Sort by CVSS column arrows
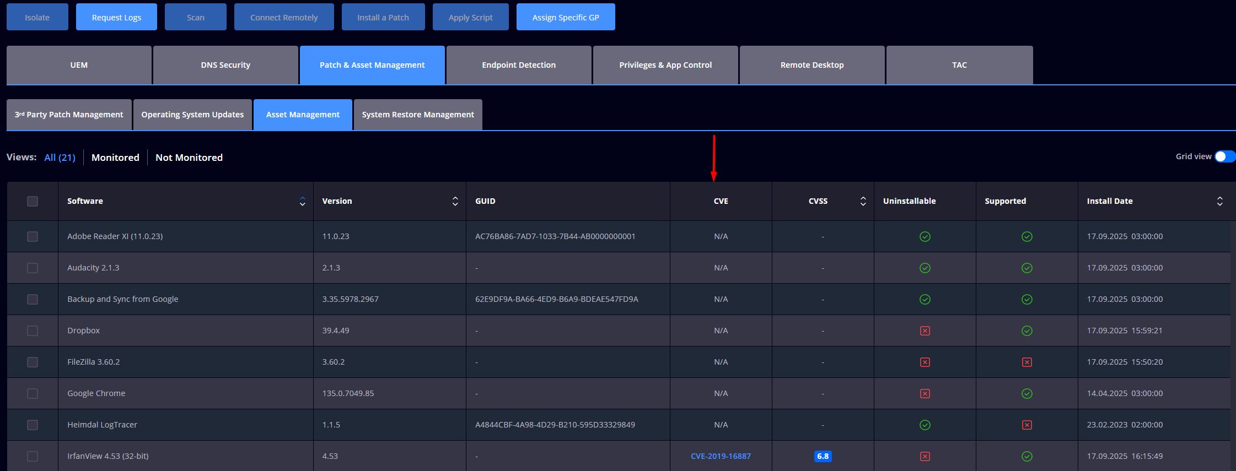Image resolution: width=1236 pixels, height=471 pixels. click(863, 201)
